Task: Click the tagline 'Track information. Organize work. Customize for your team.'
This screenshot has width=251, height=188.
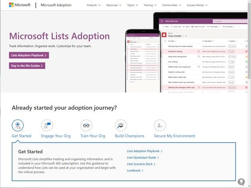Action: [50, 46]
